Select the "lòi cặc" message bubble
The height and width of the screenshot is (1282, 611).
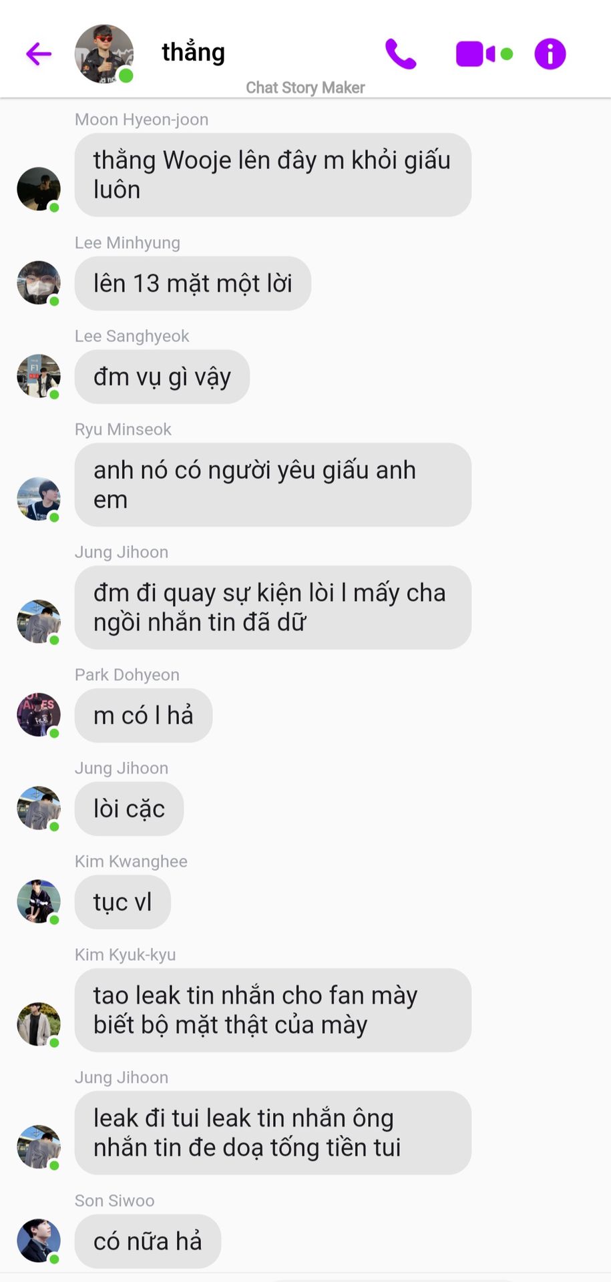(129, 809)
